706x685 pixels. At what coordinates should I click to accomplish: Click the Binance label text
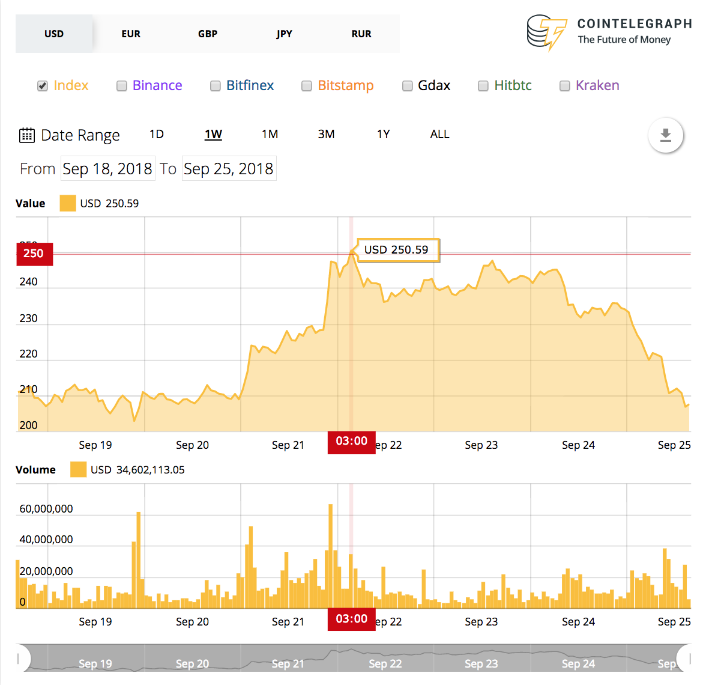(x=157, y=85)
